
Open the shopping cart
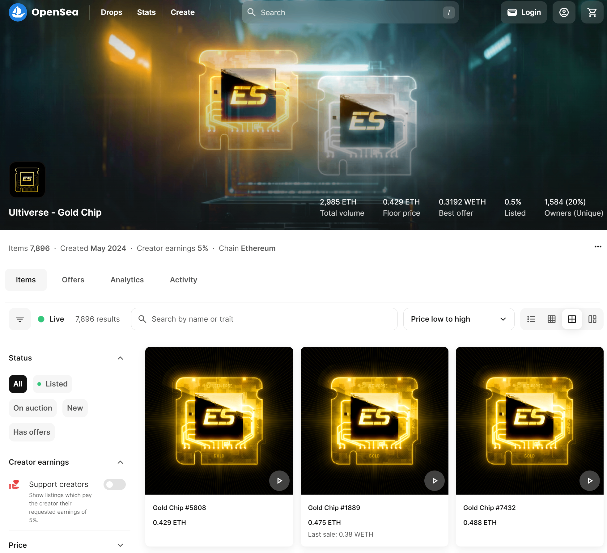point(592,12)
